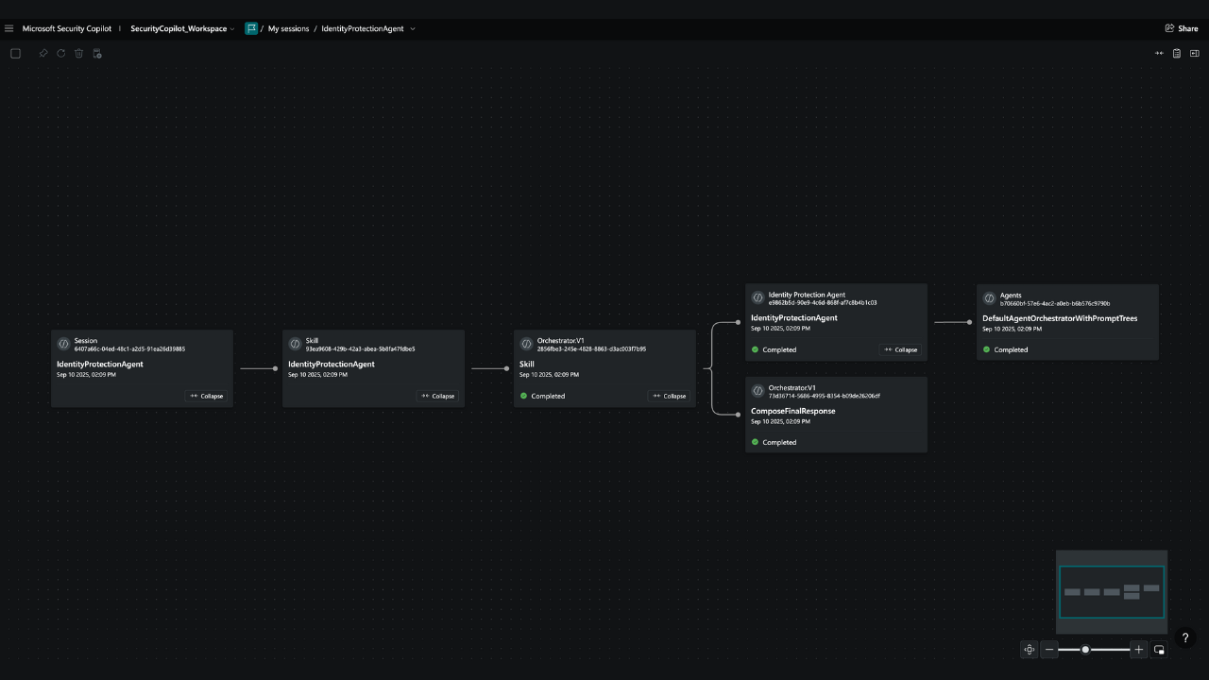Go to My sessions breadcrumb
The image size is (1209, 680).
click(x=288, y=28)
